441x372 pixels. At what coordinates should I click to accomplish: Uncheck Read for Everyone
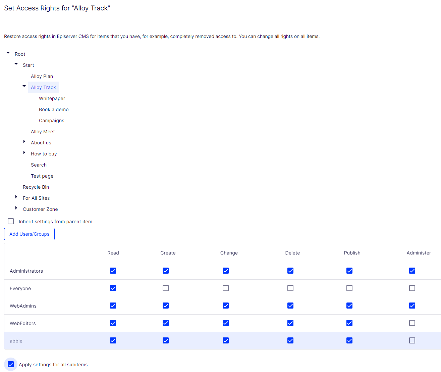(x=113, y=288)
